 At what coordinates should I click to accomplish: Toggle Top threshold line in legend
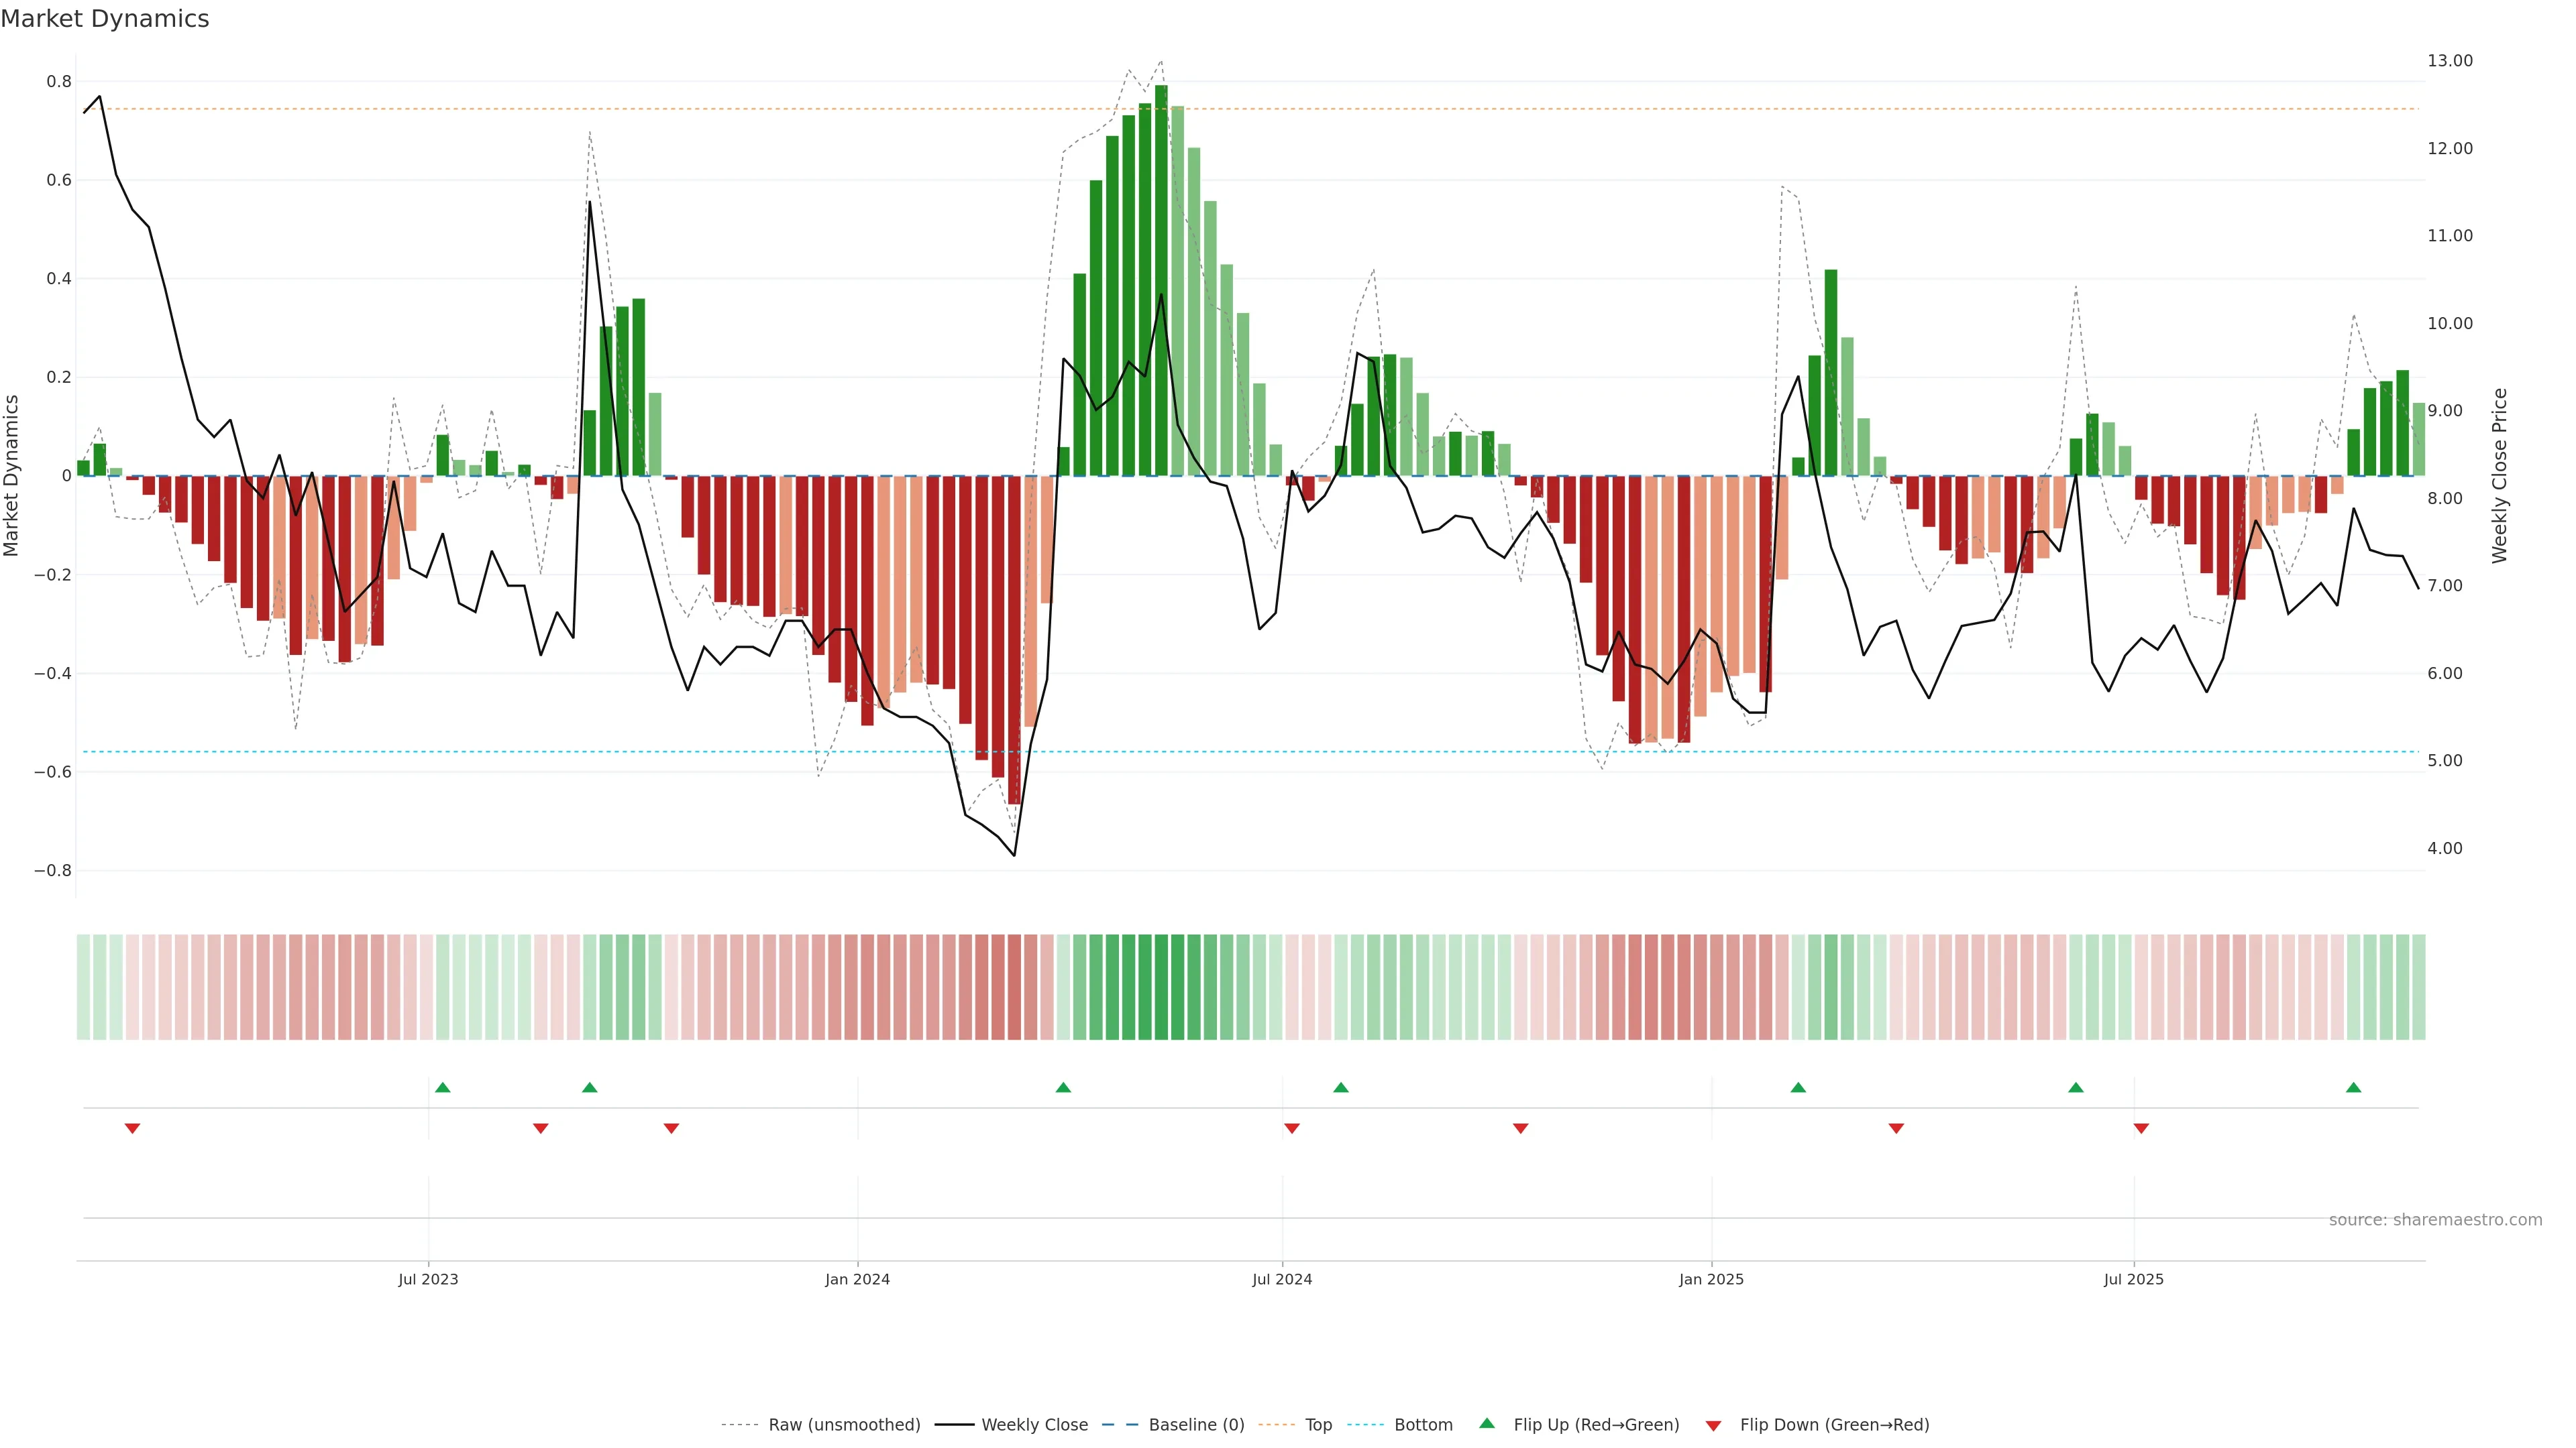pyautogui.click(x=1318, y=1425)
